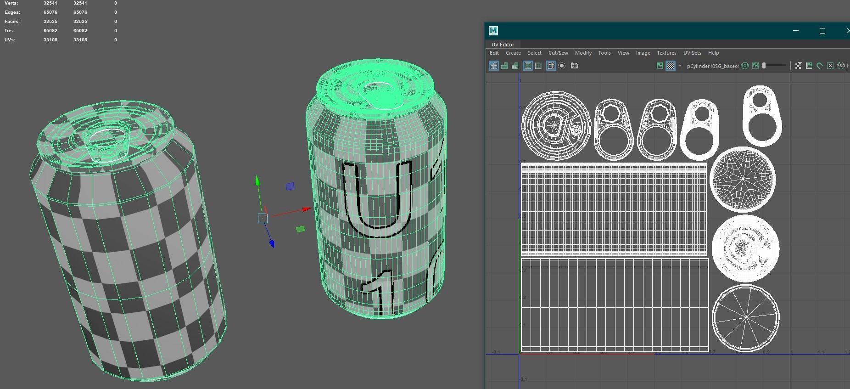Click the use image ratio icon
The height and width of the screenshot is (389, 850).
809,66
